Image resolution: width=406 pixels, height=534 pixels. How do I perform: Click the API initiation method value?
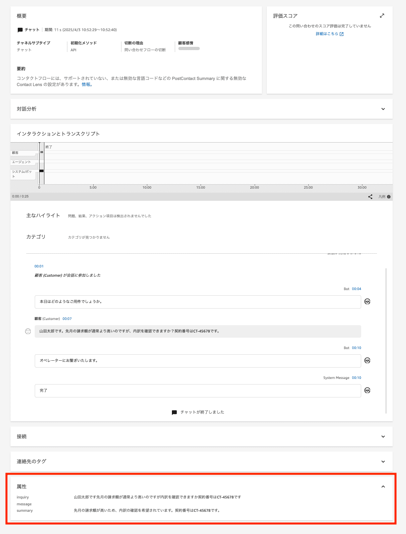[x=73, y=50]
